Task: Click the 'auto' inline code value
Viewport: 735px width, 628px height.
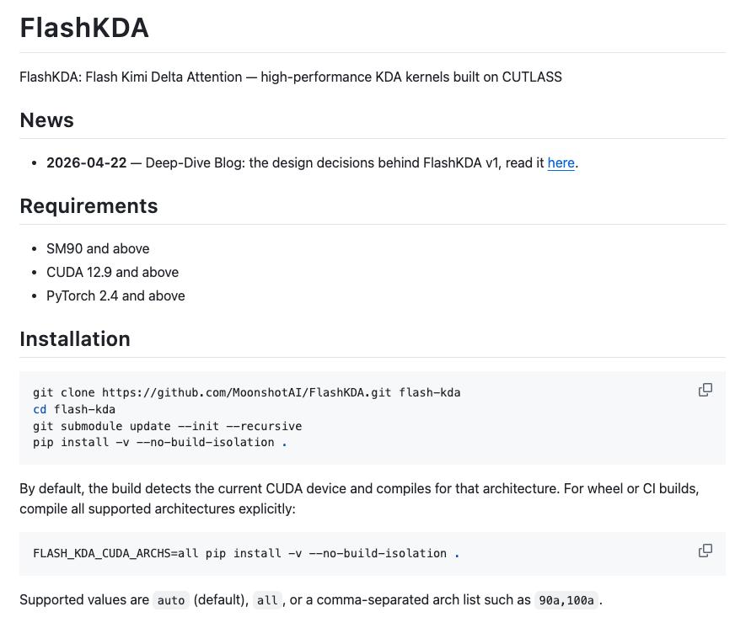Action: click(x=171, y=600)
